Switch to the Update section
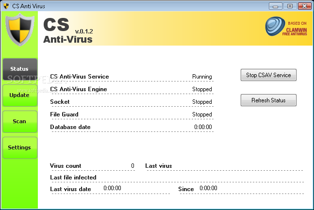 (x=20, y=96)
